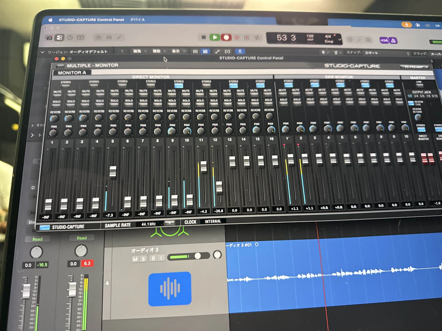Open the デバイス menu
The width and height of the screenshot is (442, 331).
click(x=137, y=20)
